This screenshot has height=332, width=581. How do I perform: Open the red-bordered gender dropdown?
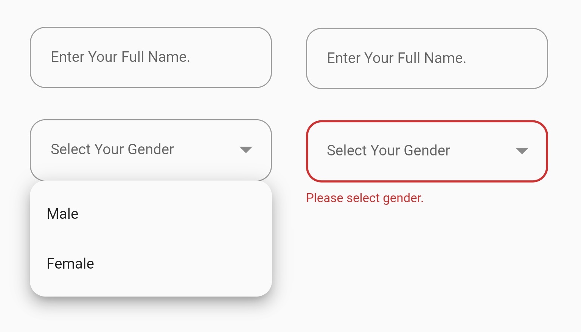click(427, 151)
